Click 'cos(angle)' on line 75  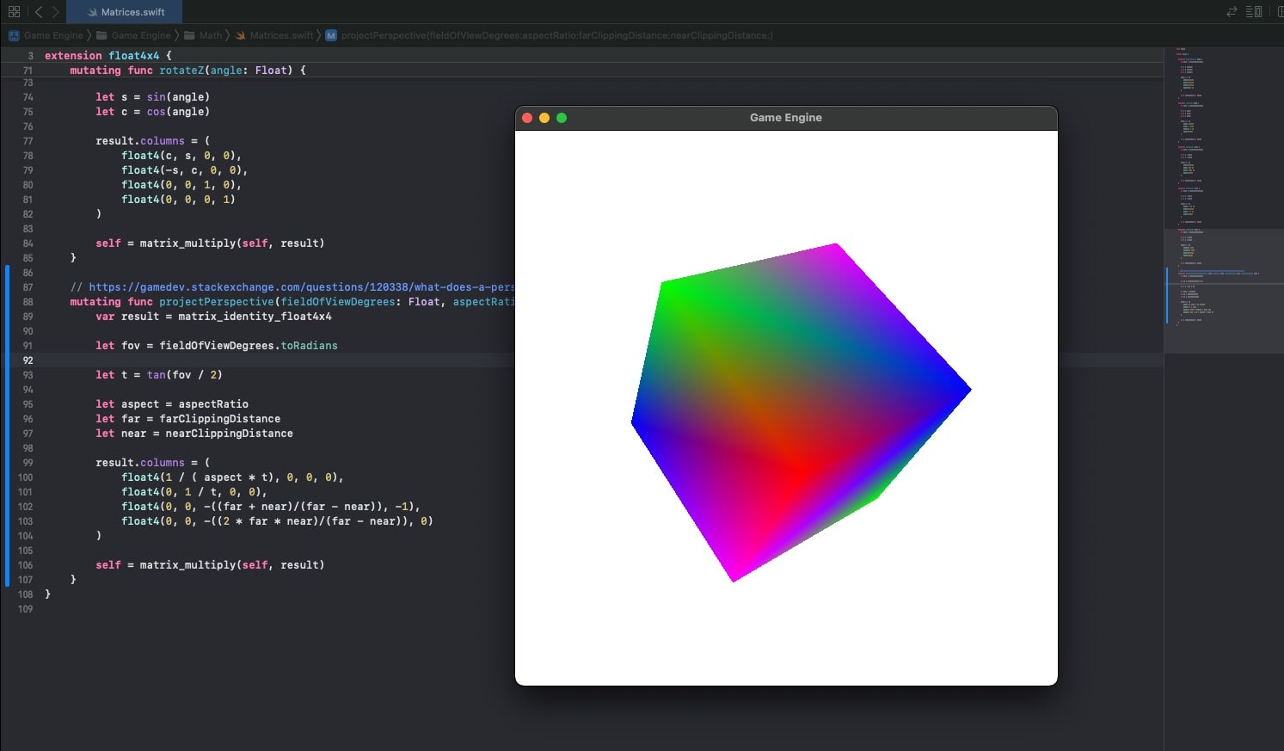pyautogui.click(x=178, y=112)
